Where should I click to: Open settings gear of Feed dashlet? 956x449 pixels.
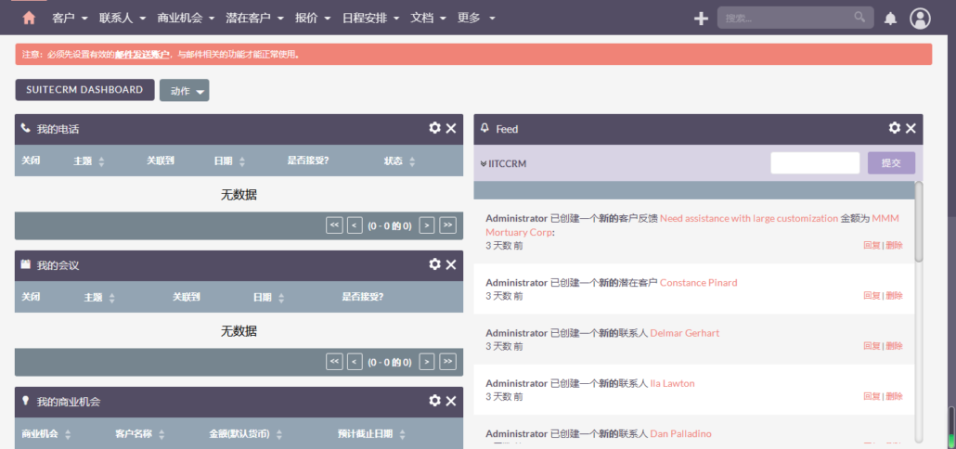click(x=895, y=128)
